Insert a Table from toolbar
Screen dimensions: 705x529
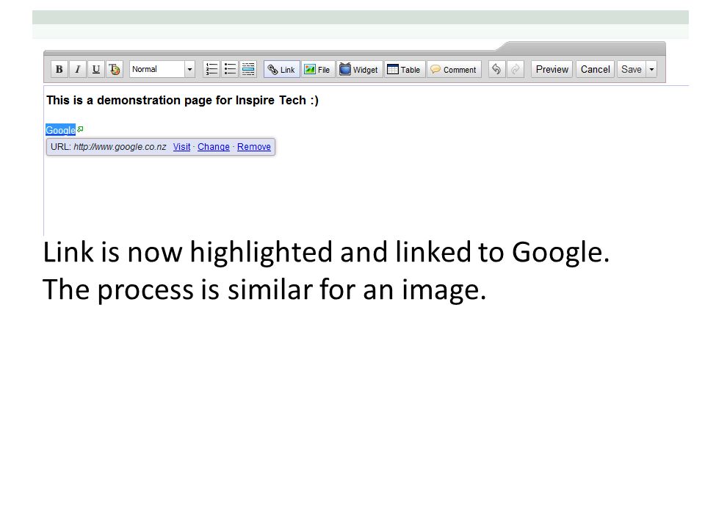point(404,70)
